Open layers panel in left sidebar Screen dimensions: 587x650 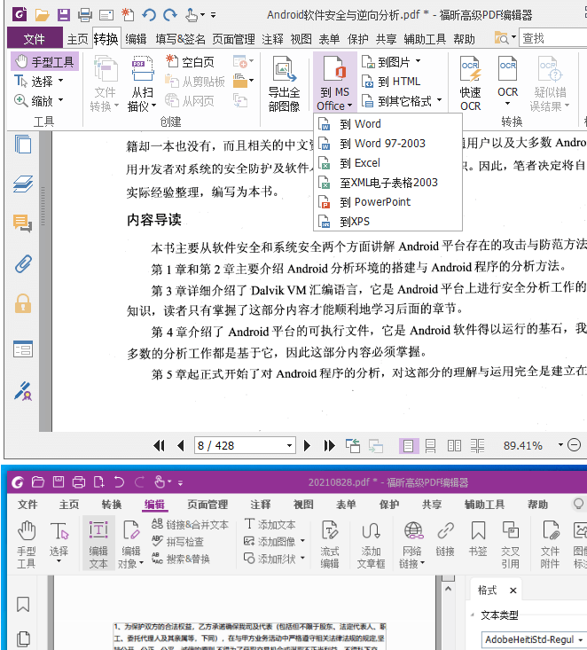point(23,184)
